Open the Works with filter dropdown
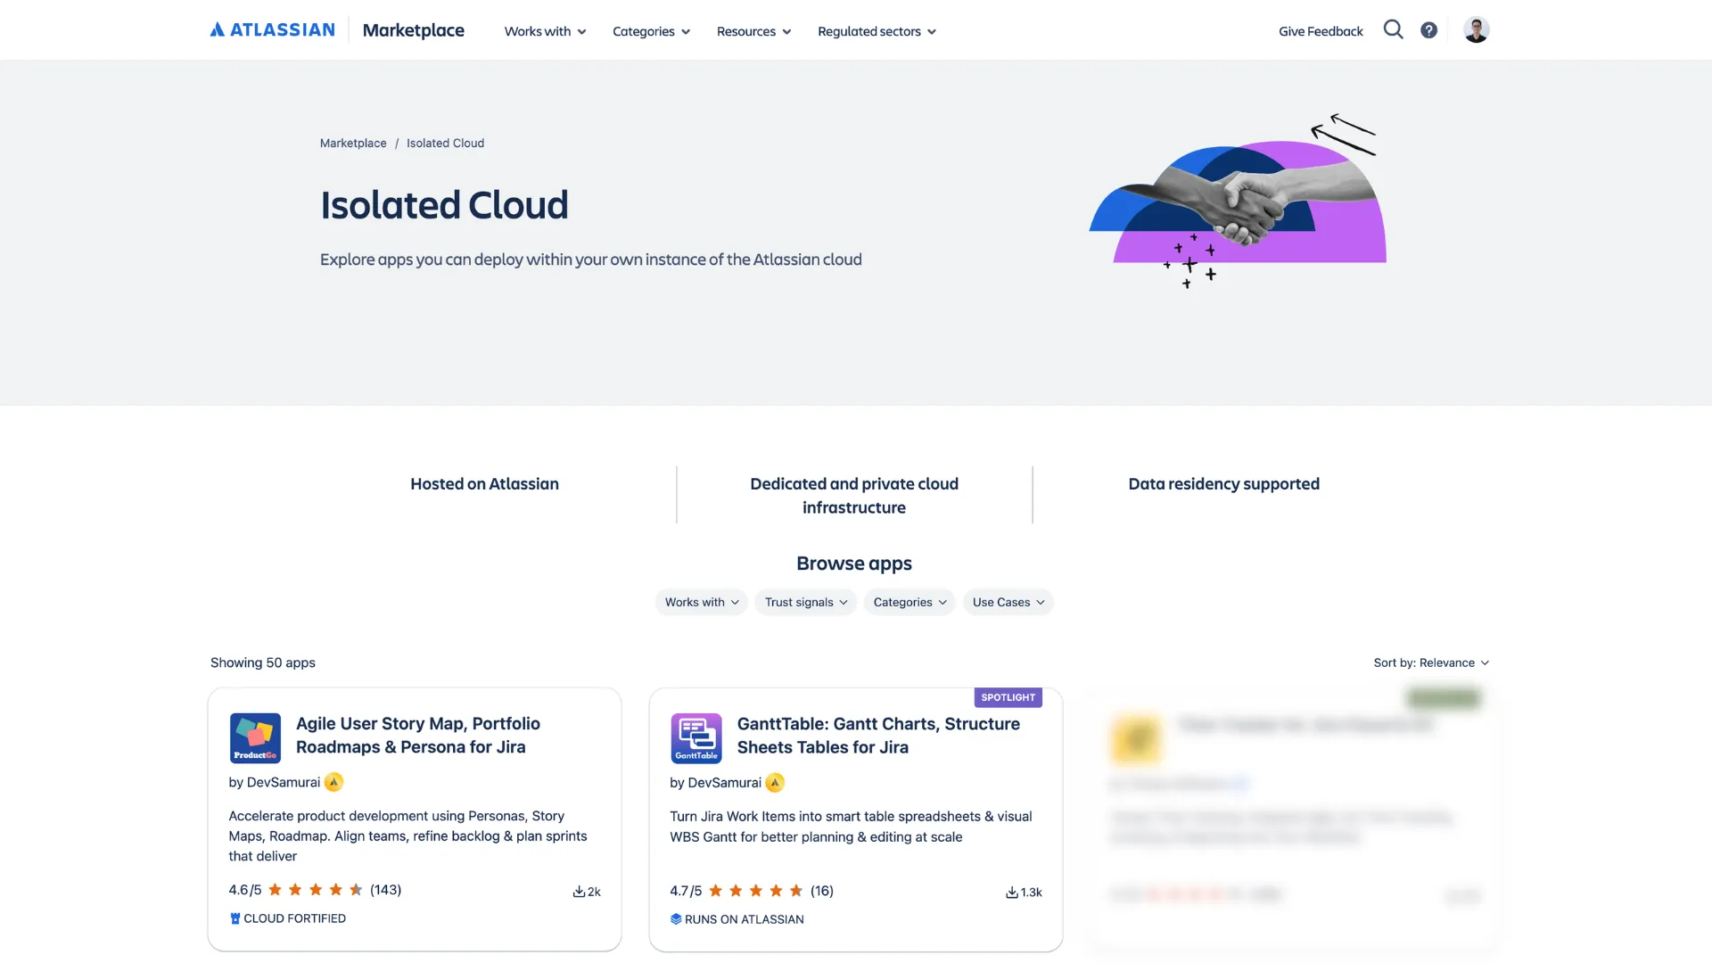Image resolution: width=1712 pixels, height=963 pixels. click(701, 602)
